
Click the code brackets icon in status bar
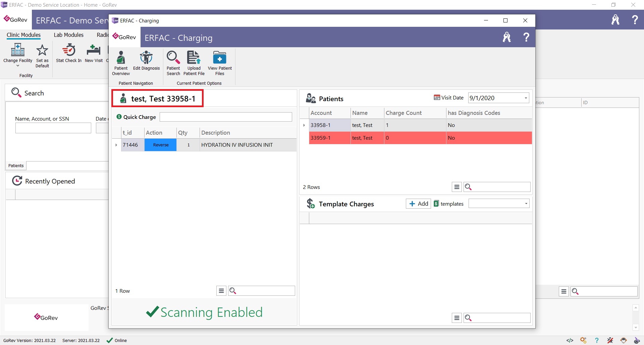pos(570,340)
